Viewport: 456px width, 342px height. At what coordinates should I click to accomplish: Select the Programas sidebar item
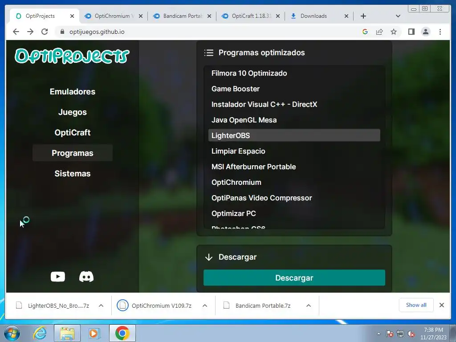[x=73, y=153]
